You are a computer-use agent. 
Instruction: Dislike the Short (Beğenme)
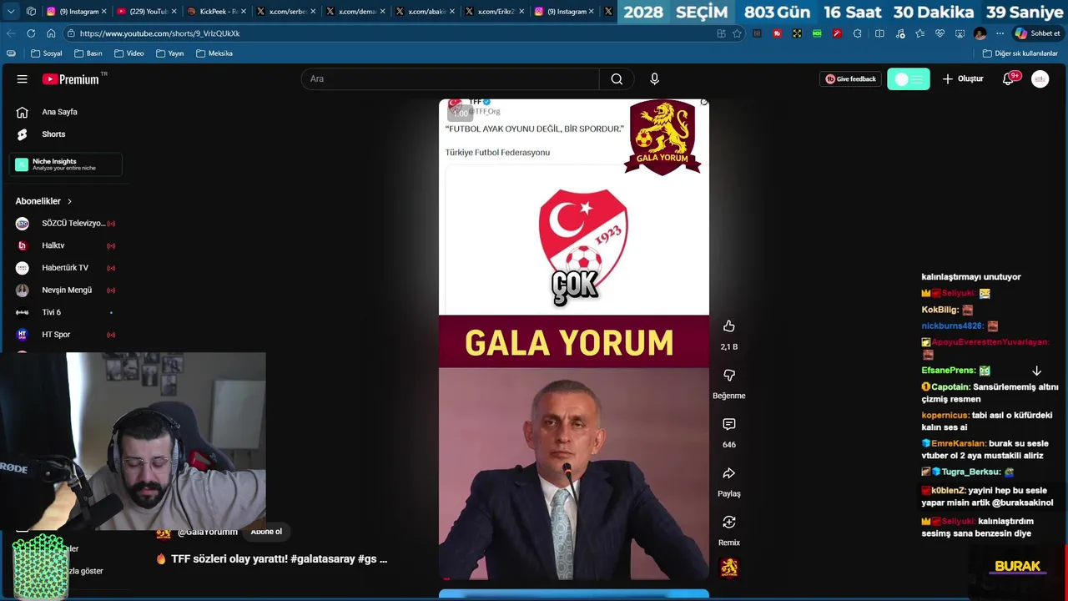(x=729, y=376)
